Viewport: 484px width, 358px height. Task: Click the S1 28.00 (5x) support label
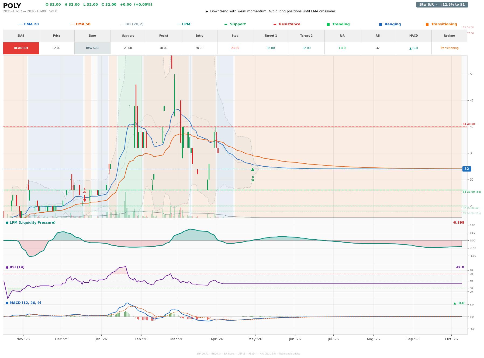[x=472, y=192]
